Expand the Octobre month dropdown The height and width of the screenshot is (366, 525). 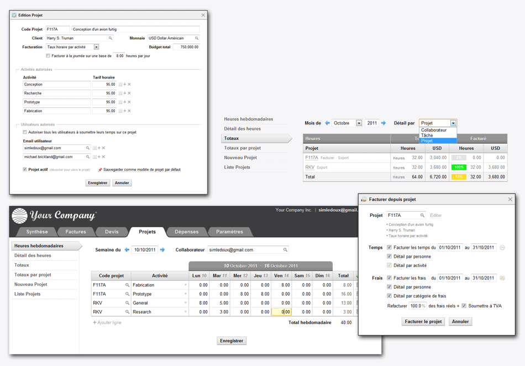(359, 123)
